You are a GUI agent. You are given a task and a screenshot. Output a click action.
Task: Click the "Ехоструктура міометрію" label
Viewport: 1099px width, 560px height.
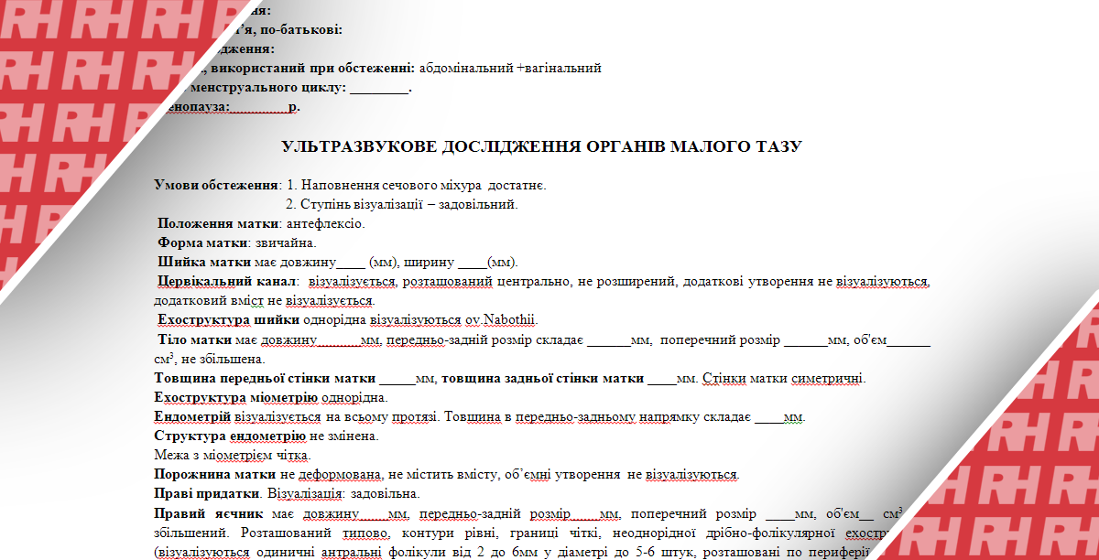pos(236,398)
